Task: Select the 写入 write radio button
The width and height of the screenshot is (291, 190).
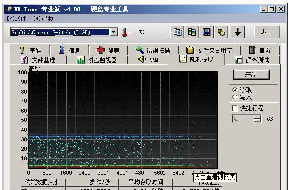Action: pyautogui.click(x=235, y=97)
